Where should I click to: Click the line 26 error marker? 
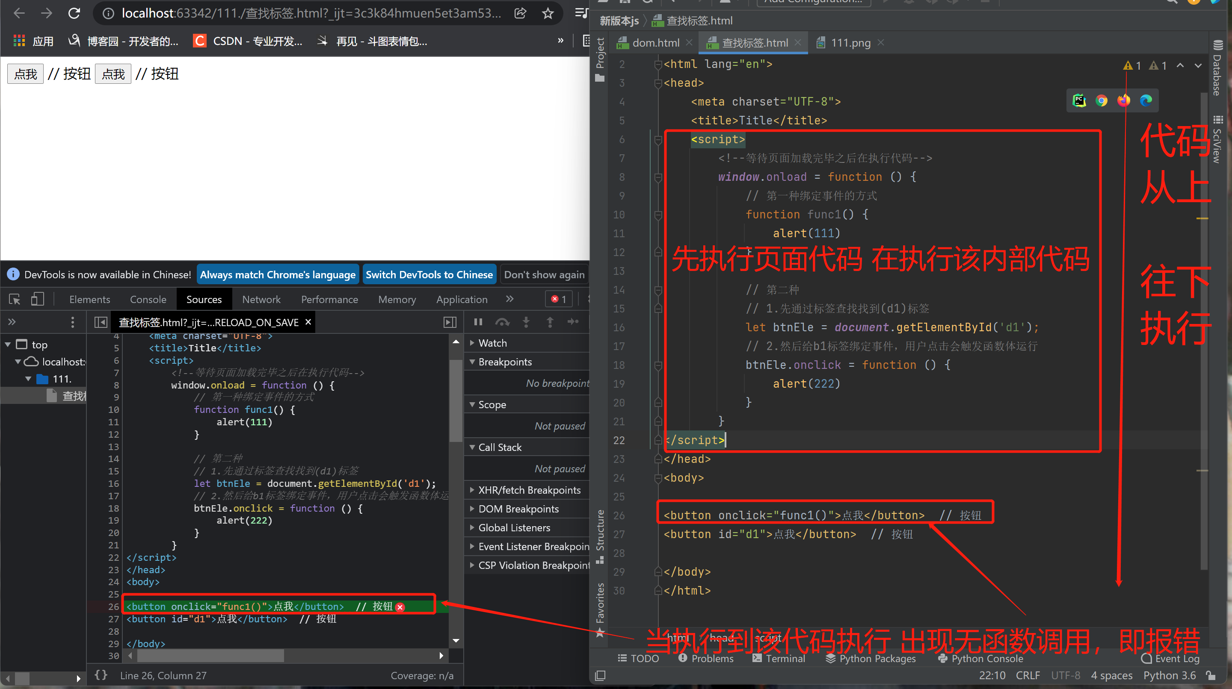coord(400,607)
